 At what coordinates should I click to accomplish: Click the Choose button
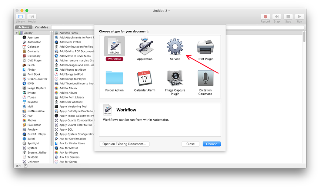pyautogui.click(x=211, y=144)
